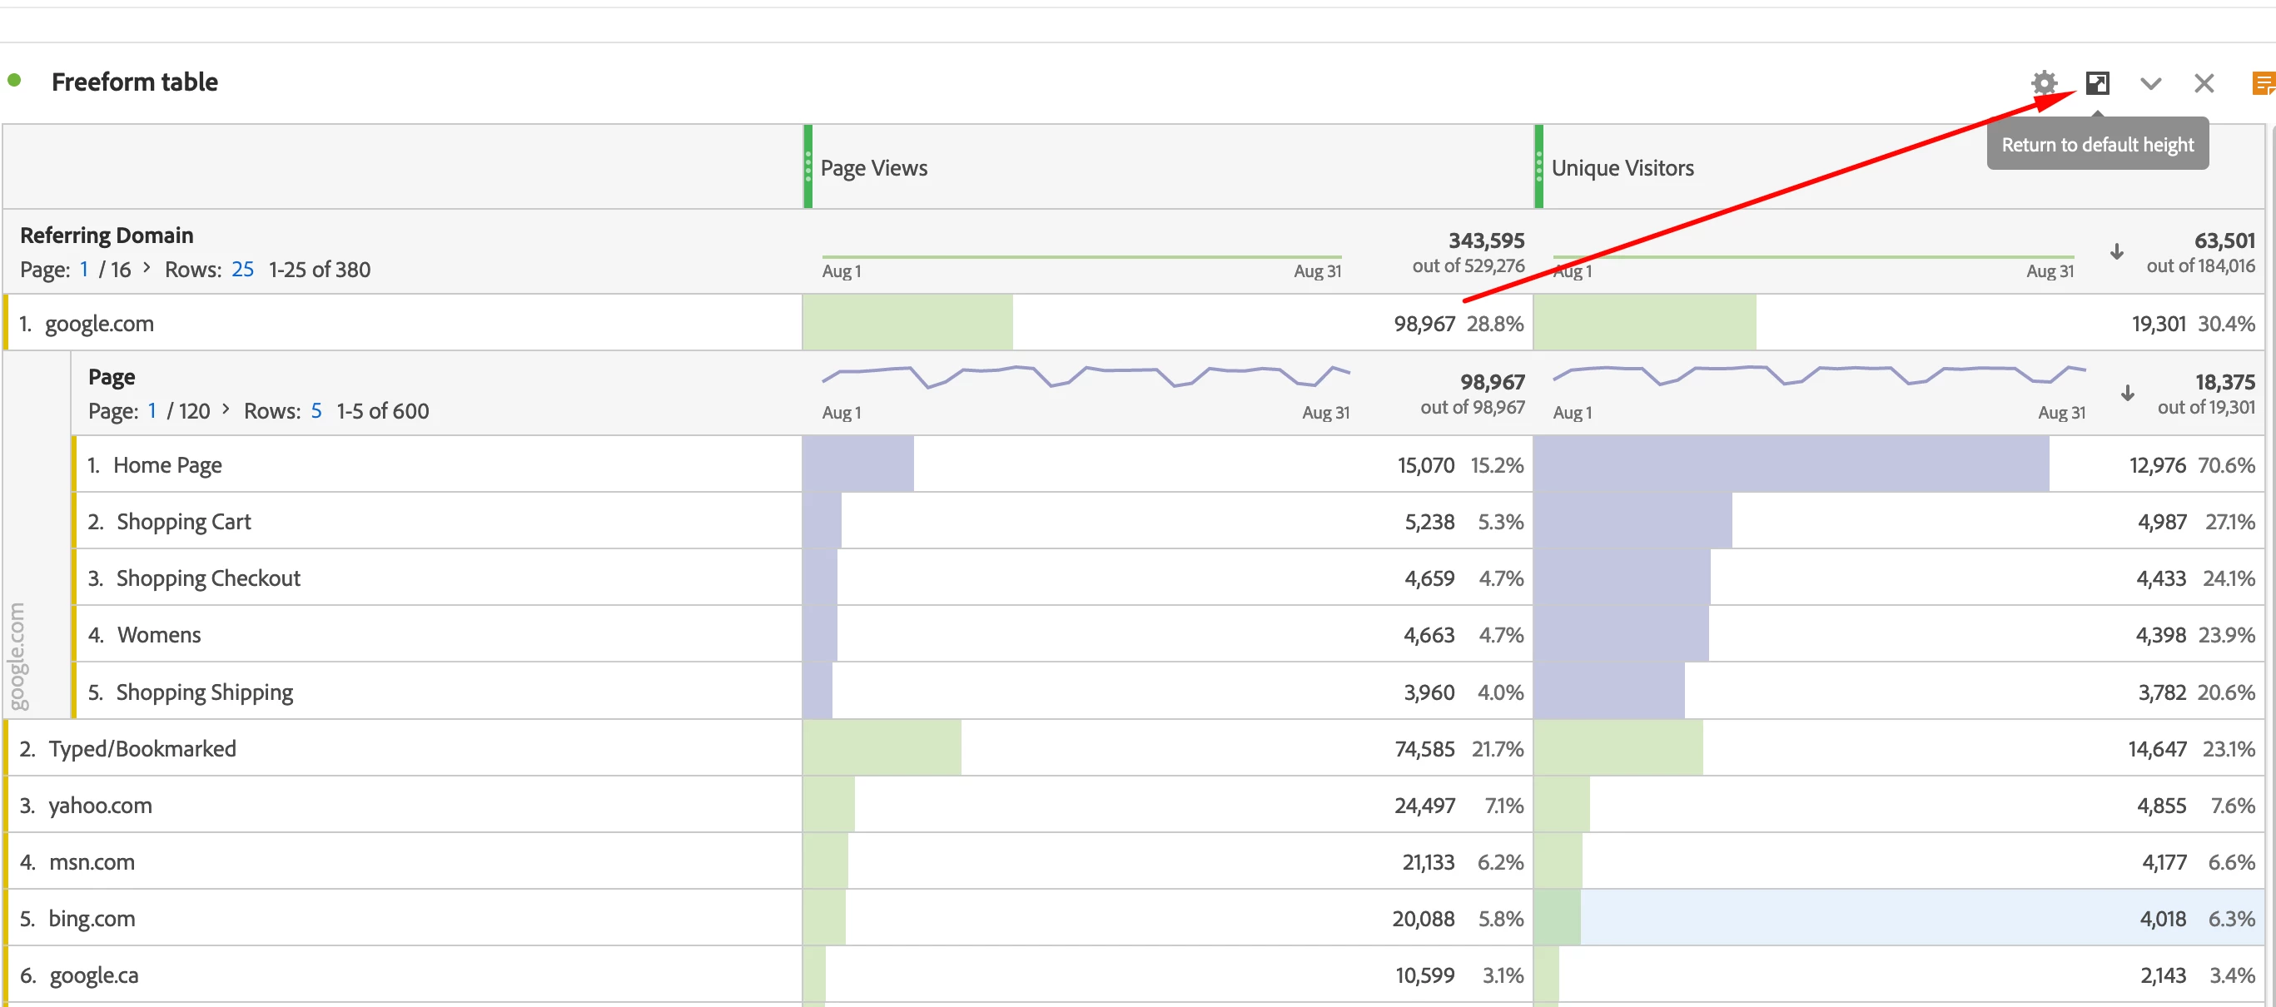The image size is (2276, 1007).
Task: Collapse the Freeform table panel chevron
Action: (x=2149, y=84)
